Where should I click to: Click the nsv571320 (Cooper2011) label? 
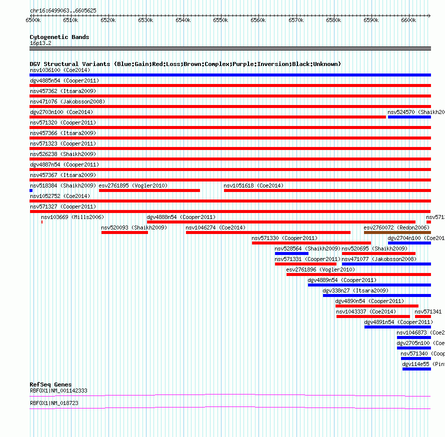63,122
